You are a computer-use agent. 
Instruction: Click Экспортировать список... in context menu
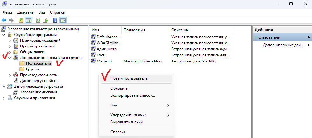[x=132, y=95]
